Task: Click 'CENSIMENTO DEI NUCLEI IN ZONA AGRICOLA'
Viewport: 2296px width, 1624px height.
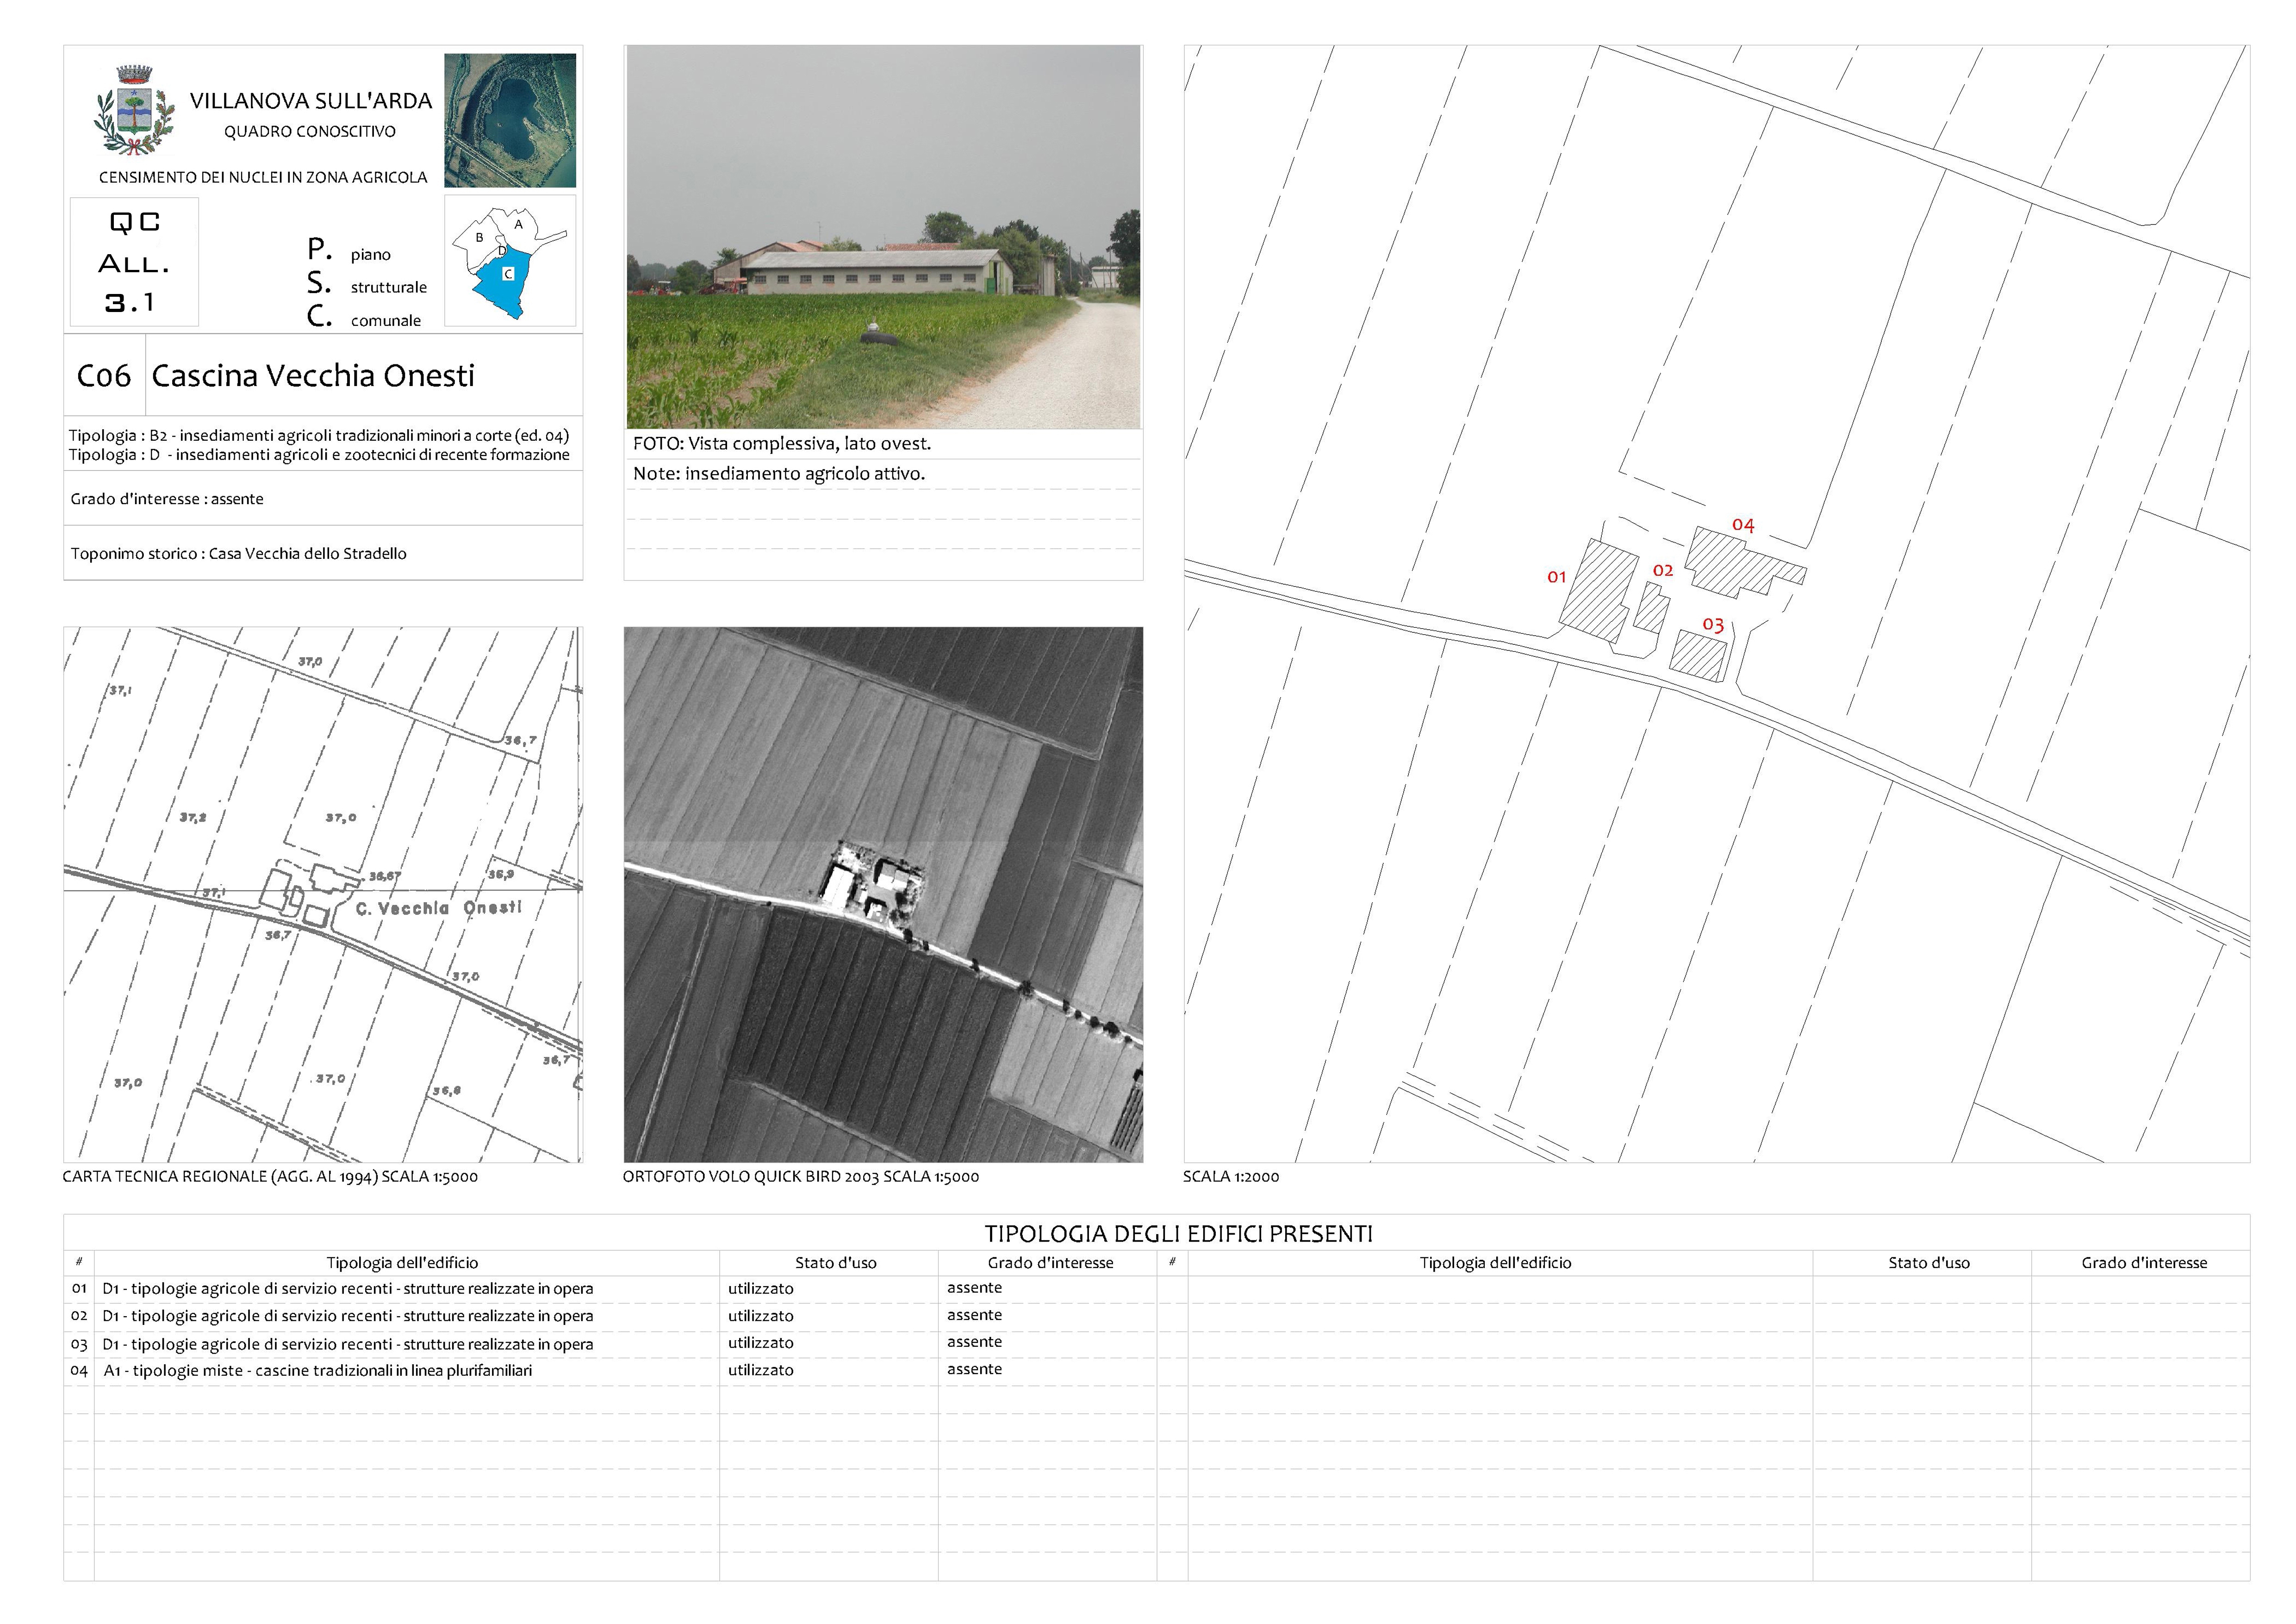Action: coord(263,177)
